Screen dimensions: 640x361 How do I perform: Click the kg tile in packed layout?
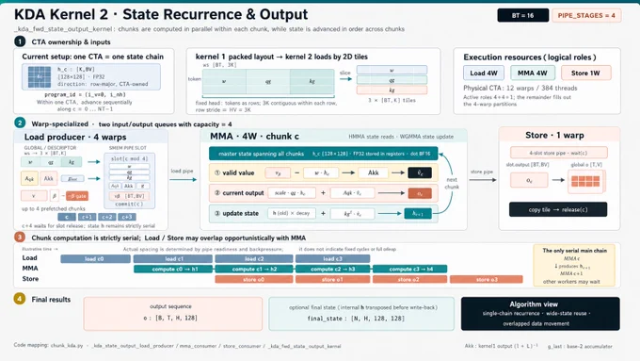[x=312, y=82]
